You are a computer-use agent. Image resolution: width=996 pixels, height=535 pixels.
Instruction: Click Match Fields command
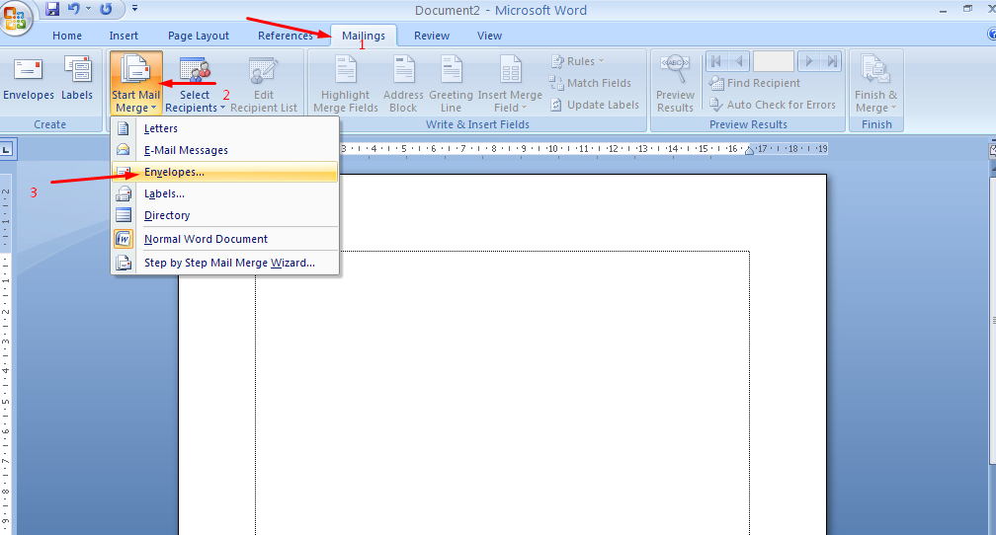590,83
